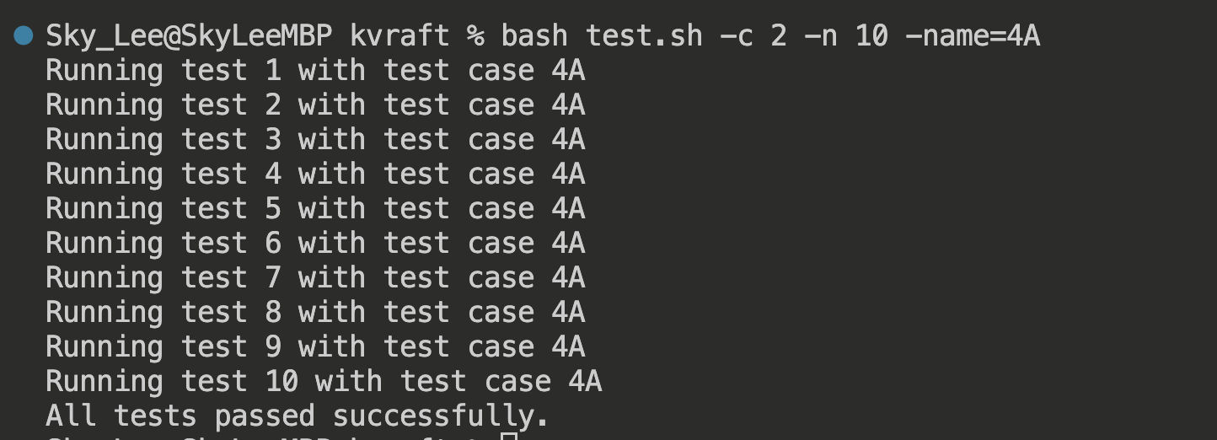
Task: Click the "Running test 1" output line
Action: (315, 71)
